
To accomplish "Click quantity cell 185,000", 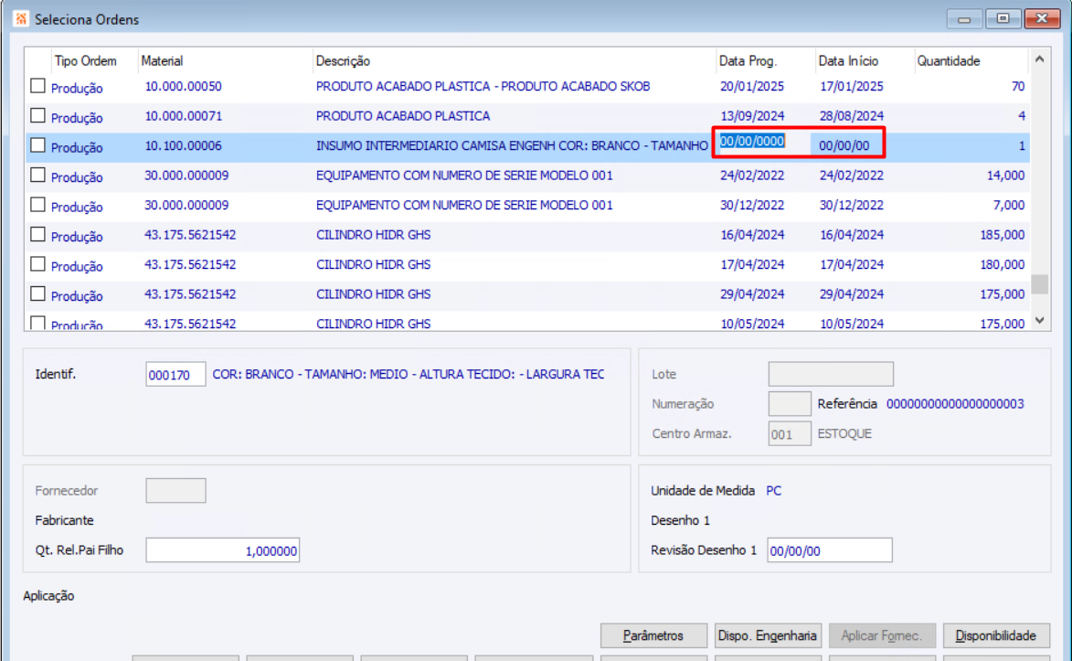I will click(x=1003, y=235).
